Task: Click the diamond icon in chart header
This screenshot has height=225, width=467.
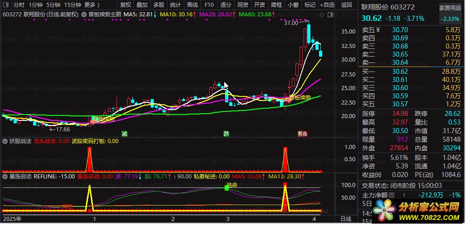Action: pyautogui.click(x=322, y=14)
